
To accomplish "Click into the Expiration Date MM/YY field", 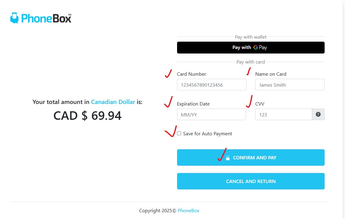I will 211,115.
